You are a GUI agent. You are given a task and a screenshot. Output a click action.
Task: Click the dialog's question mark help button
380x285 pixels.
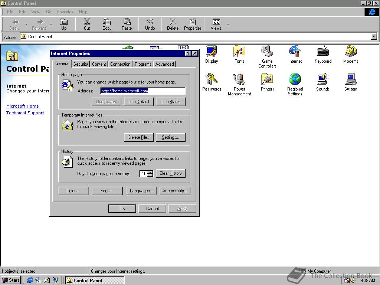click(188, 53)
